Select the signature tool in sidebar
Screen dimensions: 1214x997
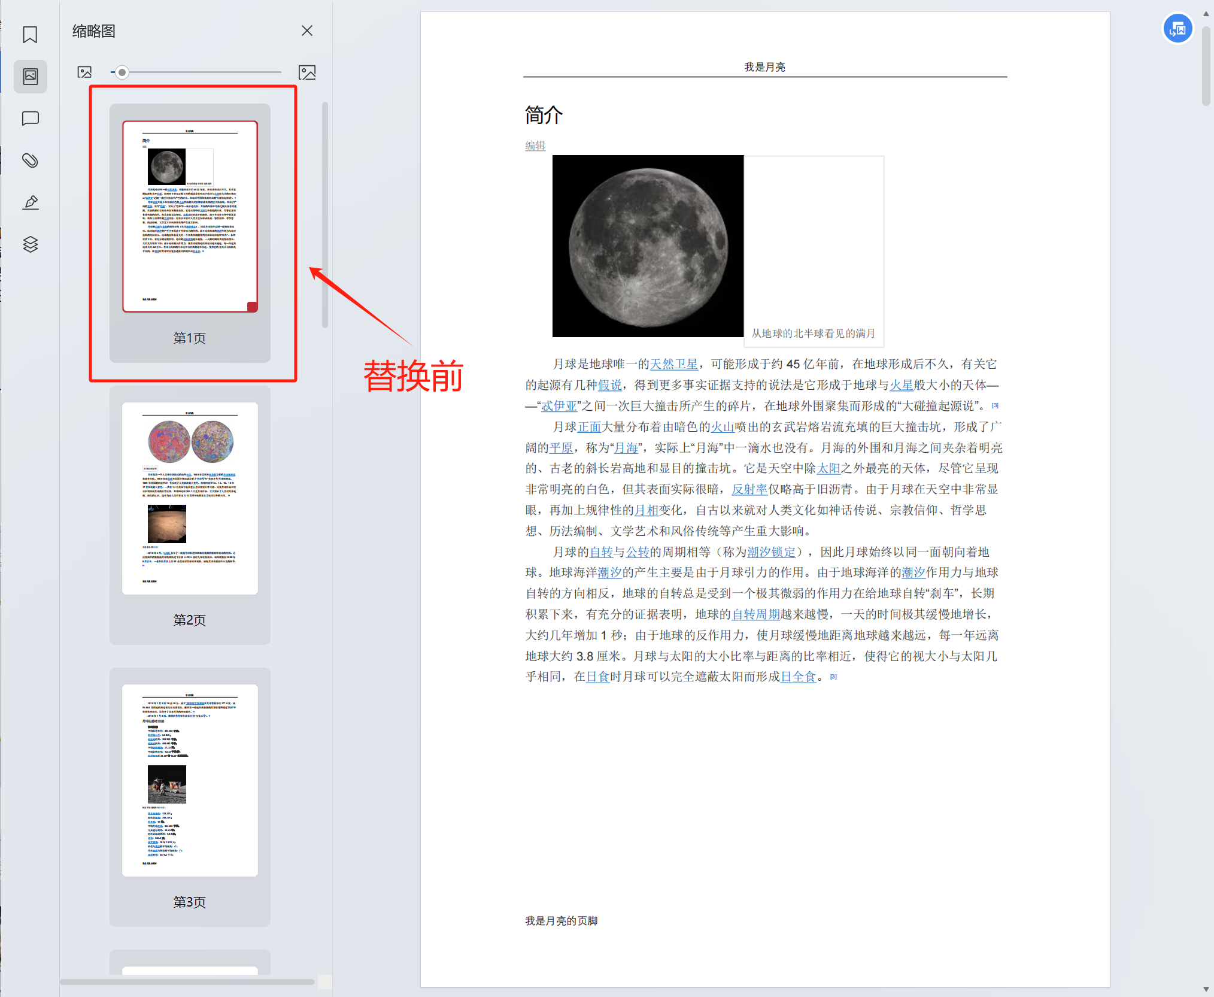[x=30, y=202]
